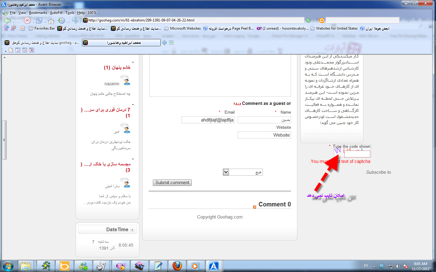
Task: Click the green split-view icon beside tabs
Action: [171, 43]
